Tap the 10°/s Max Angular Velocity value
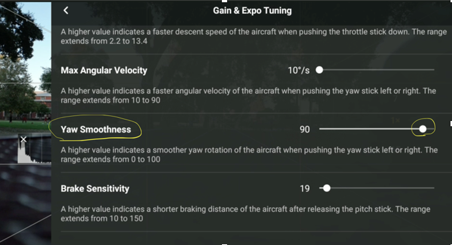This screenshot has height=245, width=452. point(298,70)
